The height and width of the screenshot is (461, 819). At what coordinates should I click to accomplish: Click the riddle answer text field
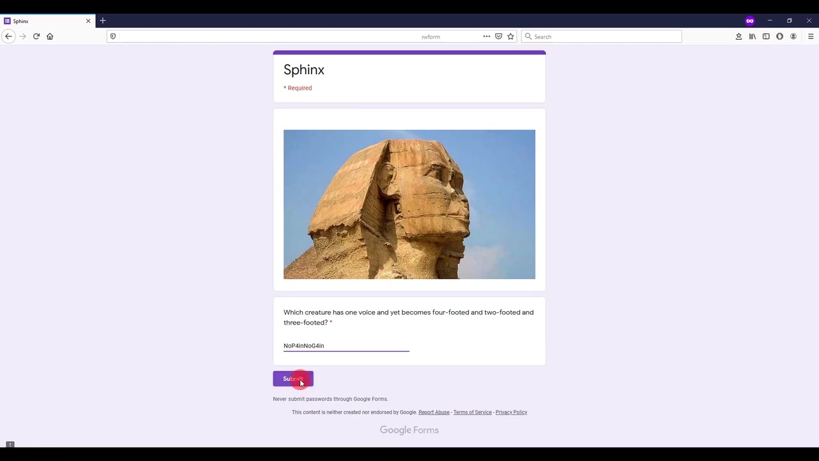click(346, 346)
